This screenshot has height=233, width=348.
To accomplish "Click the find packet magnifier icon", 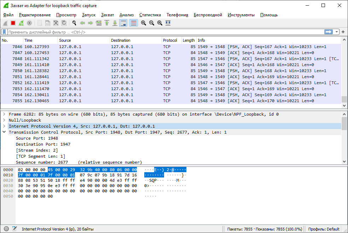I will pos(74,23).
